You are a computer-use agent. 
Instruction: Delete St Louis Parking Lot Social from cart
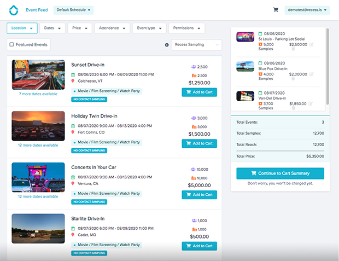tap(293, 49)
